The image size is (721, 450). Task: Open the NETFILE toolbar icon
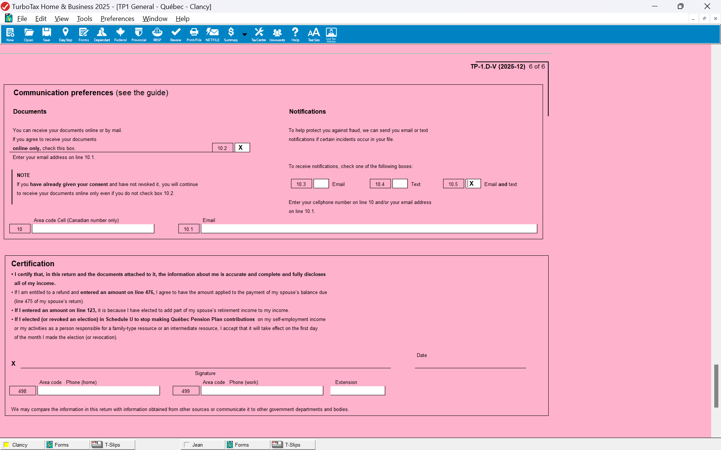[x=212, y=34]
